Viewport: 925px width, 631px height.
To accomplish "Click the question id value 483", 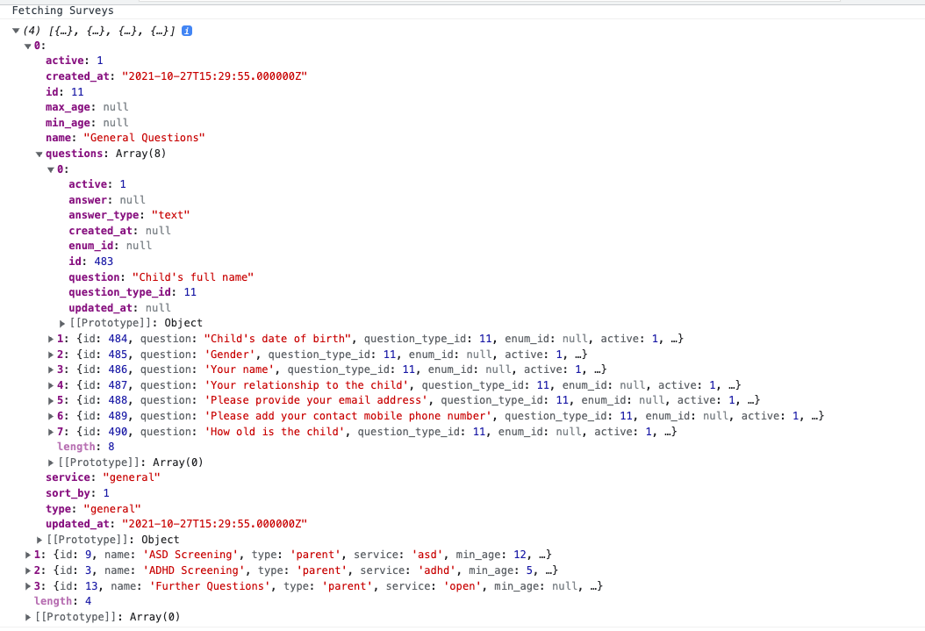I will pos(104,262).
